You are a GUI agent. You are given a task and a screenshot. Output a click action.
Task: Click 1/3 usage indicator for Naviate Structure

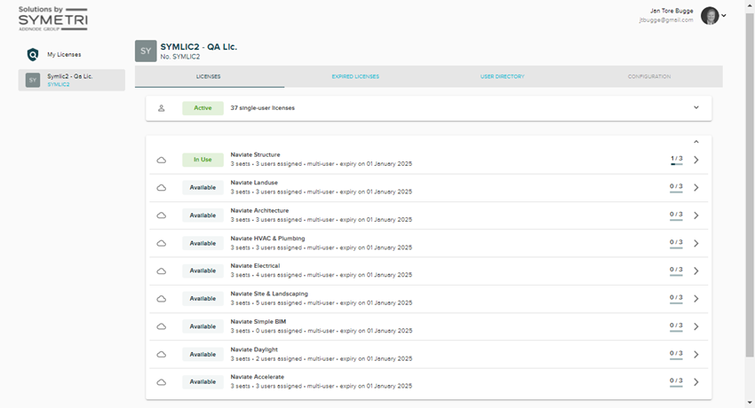pos(676,159)
